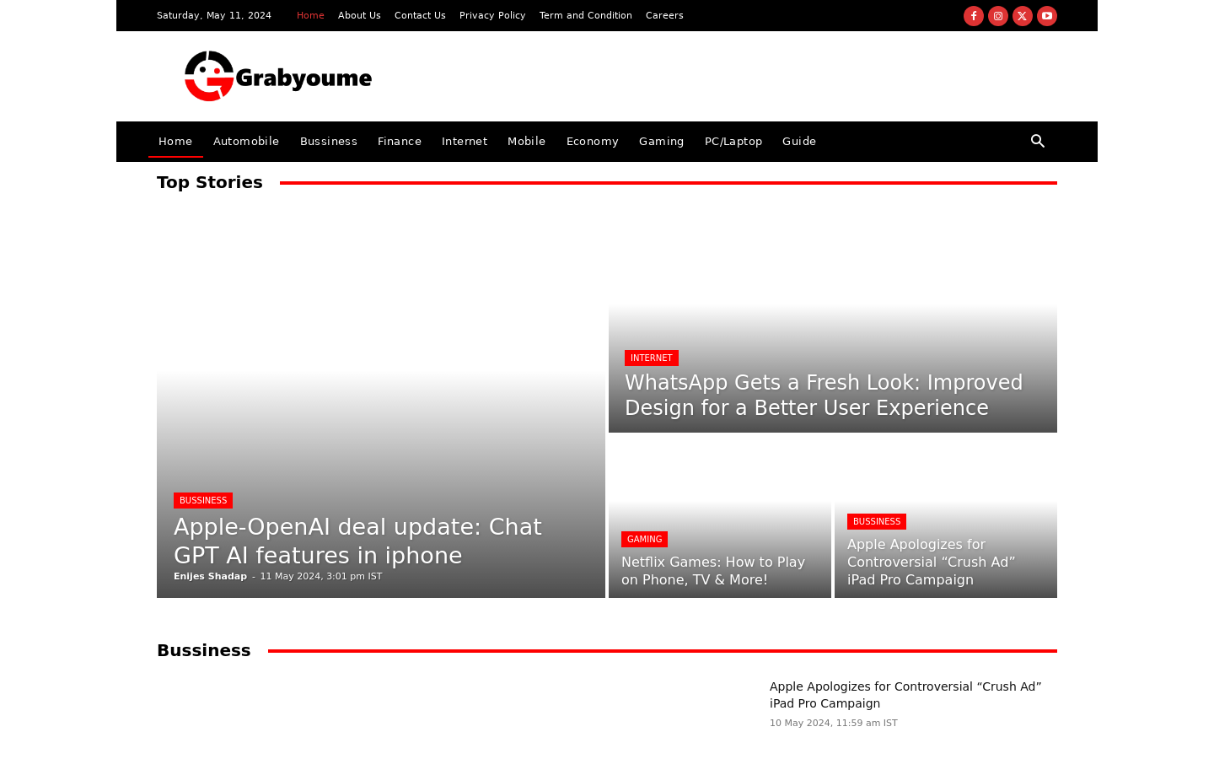
Task: Open the YouTube social icon
Action: click(1046, 16)
